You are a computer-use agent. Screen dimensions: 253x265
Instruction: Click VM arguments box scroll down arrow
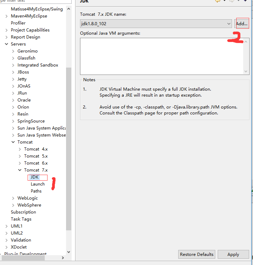[246, 71]
